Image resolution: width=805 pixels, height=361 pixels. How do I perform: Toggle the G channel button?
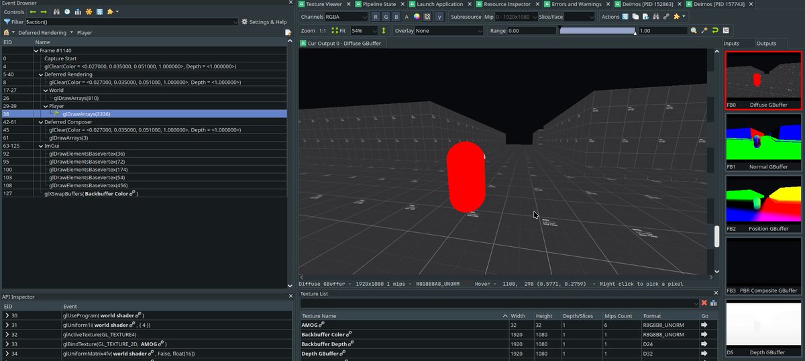[386, 16]
